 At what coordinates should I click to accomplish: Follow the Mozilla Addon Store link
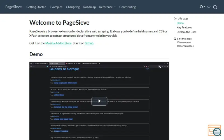click(58, 43)
